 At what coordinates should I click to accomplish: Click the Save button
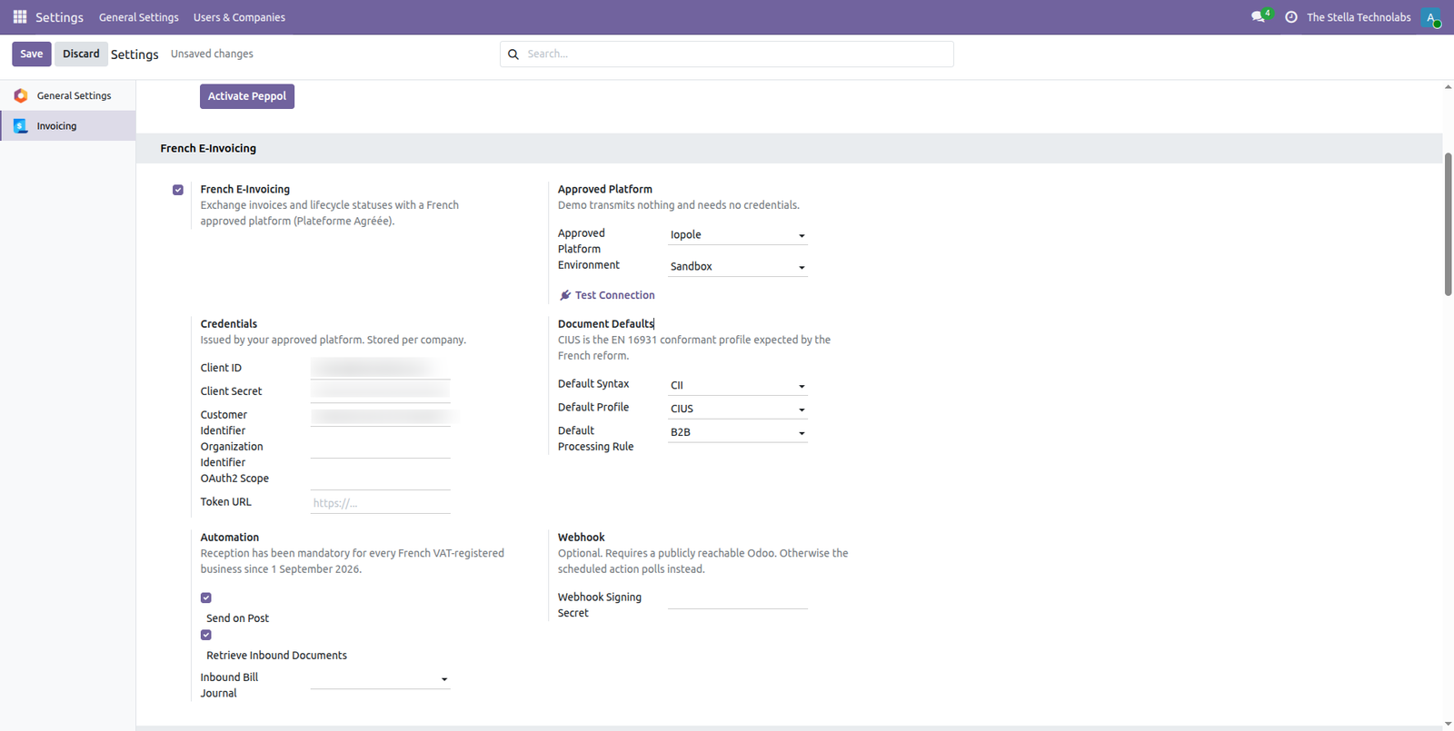click(32, 54)
